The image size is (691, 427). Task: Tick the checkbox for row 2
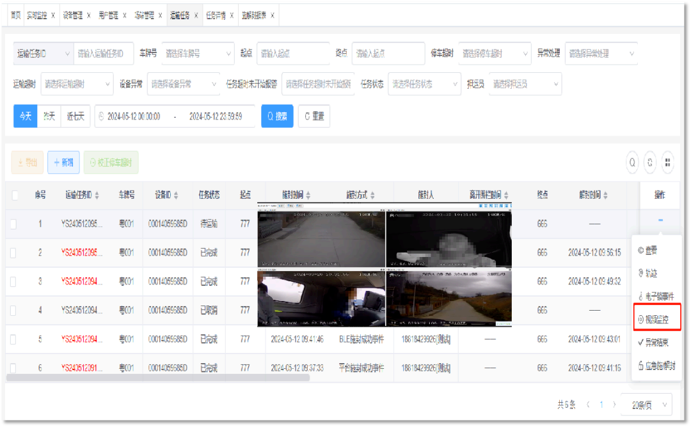[13, 252]
